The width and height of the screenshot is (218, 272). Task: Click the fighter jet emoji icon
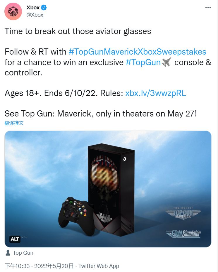pyautogui.click(x=166, y=62)
